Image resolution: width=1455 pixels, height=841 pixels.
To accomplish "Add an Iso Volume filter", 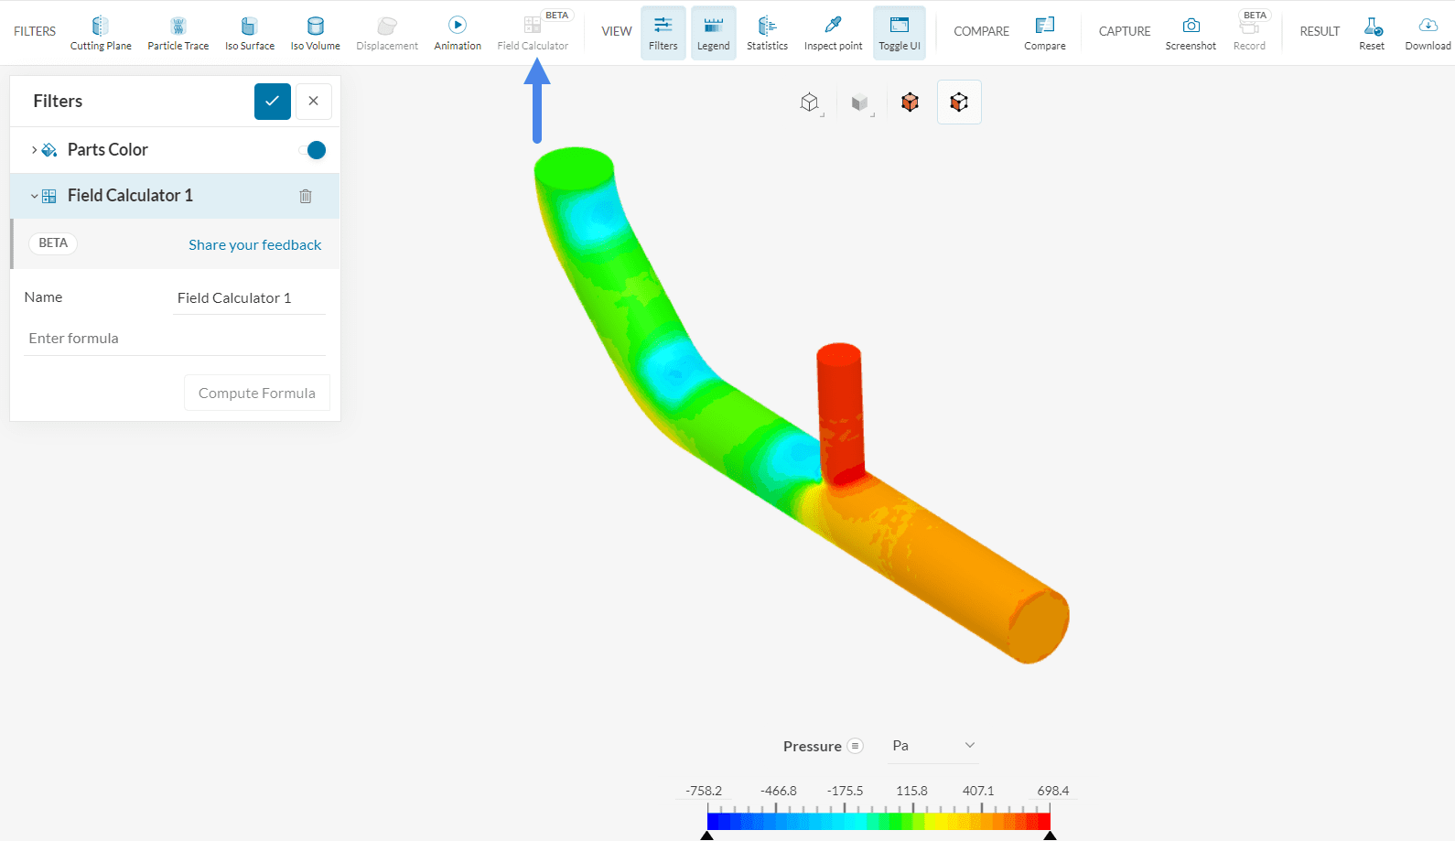I will coord(315,33).
